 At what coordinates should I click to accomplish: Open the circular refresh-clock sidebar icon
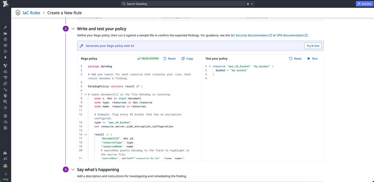(5, 108)
